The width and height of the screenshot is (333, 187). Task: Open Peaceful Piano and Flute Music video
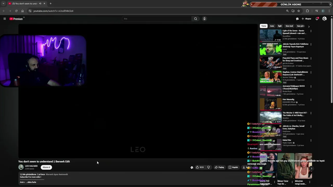pos(296,59)
